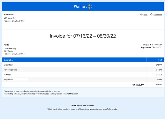Click payee's 'Redwood City, CA 94063' line
Screen dimensions: 165x120
point(14,54)
